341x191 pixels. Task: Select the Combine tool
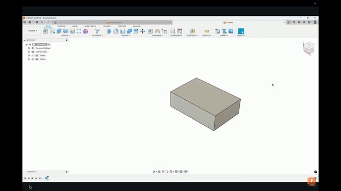click(129, 31)
